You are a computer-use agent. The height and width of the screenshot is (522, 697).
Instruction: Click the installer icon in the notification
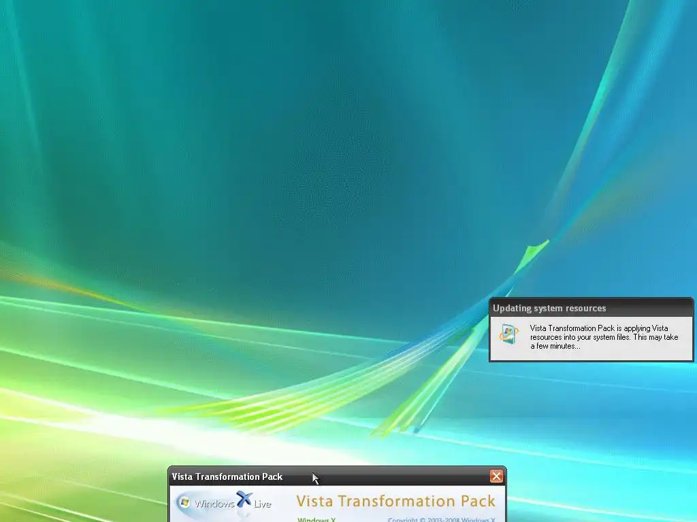[x=508, y=334]
